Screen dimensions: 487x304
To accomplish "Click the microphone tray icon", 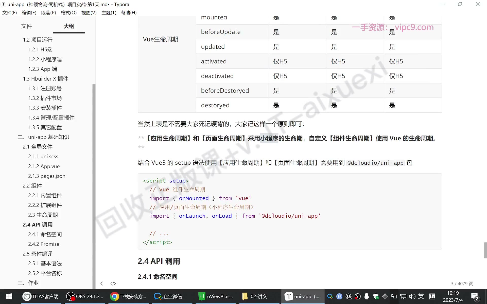I will pyautogui.click(x=367, y=296).
